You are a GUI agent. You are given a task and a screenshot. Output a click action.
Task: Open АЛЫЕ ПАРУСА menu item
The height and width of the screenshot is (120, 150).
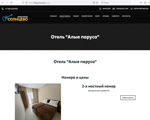coord(65,16)
